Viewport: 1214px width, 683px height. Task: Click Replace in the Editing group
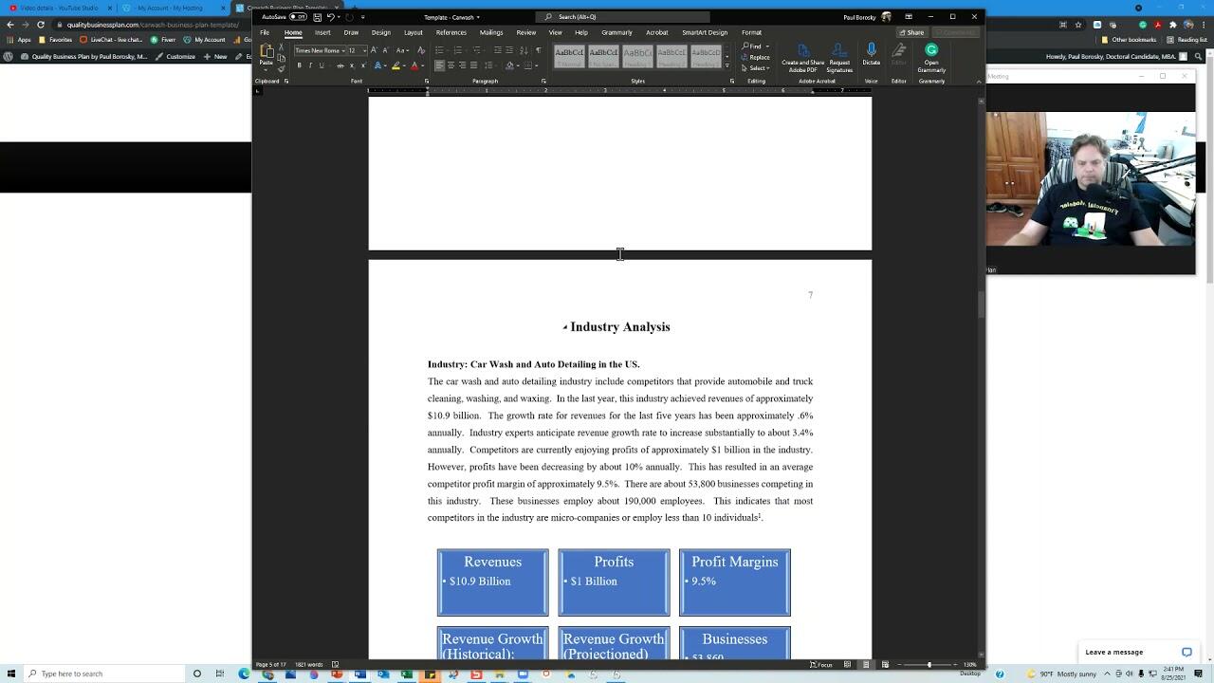pyautogui.click(x=758, y=57)
